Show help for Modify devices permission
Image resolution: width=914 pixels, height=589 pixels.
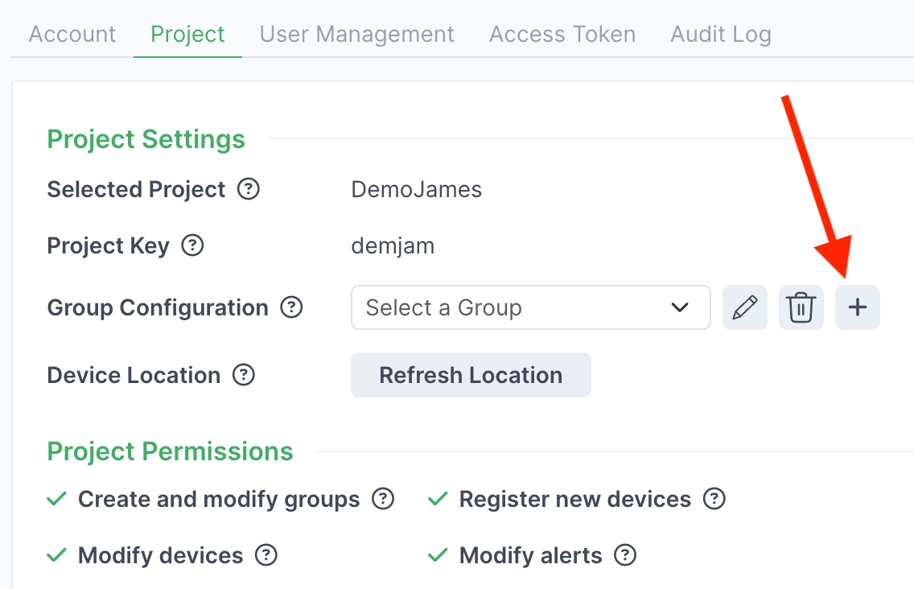click(x=266, y=555)
